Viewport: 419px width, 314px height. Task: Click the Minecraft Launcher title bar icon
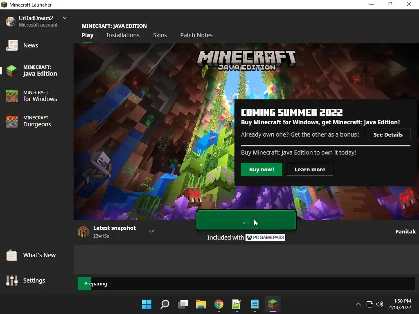(4, 4)
